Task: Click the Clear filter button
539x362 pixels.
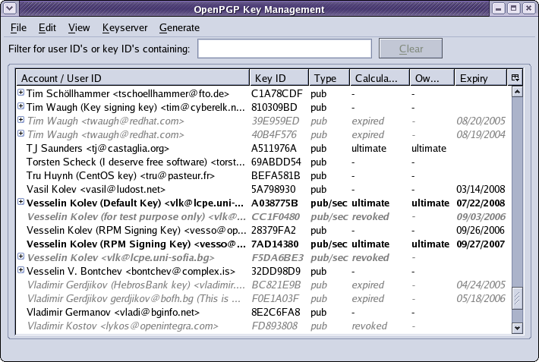Action: (x=411, y=49)
